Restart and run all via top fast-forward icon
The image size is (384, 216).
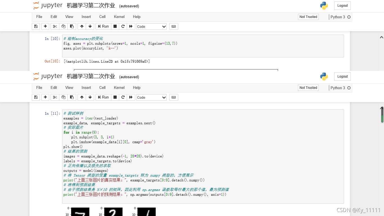coord(131,26)
